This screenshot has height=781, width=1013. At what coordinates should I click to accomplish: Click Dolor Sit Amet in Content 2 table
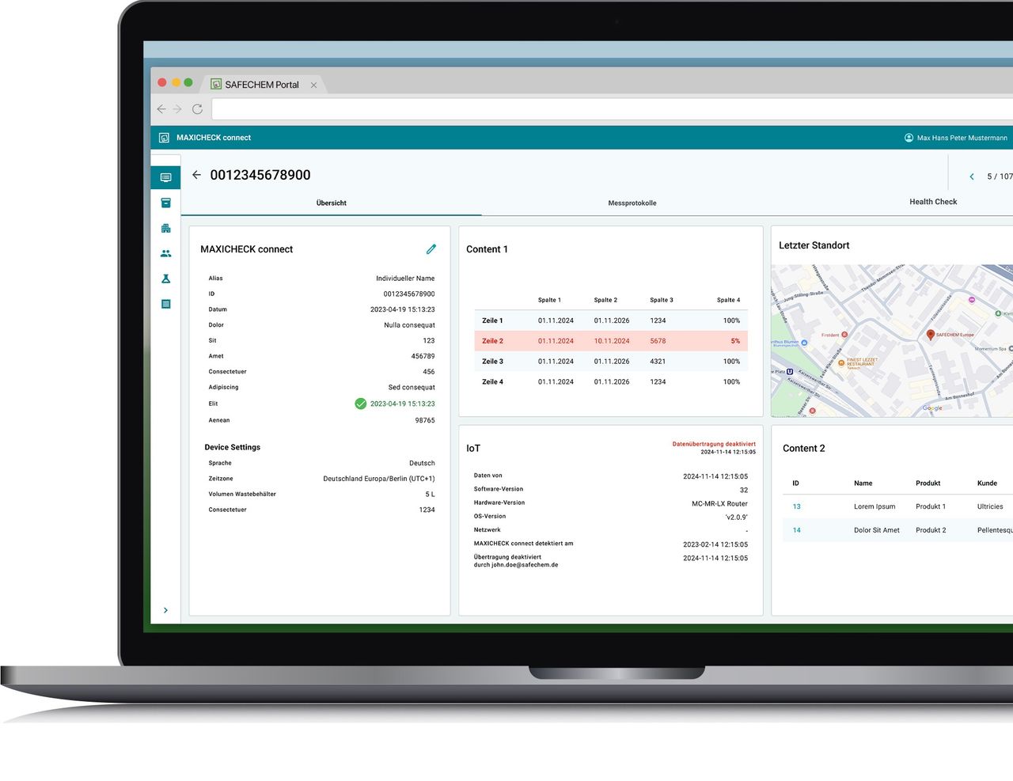(876, 530)
